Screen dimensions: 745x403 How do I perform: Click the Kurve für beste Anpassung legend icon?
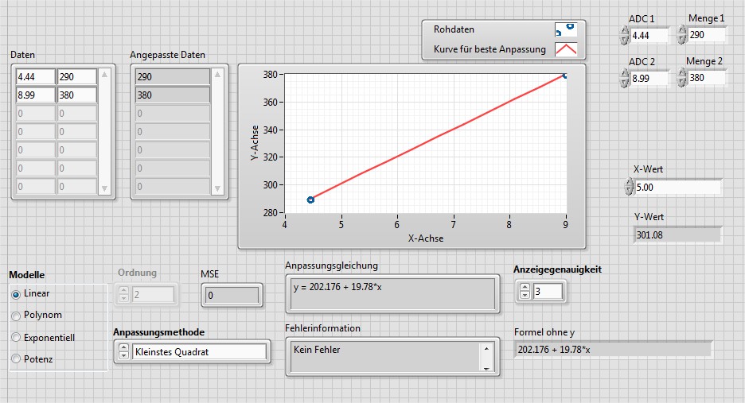pyautogui.click(x=566, y=49)
